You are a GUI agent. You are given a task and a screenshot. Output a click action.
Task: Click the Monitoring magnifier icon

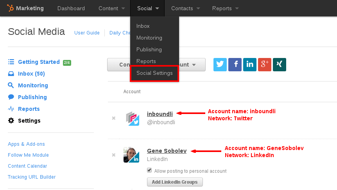11,85
